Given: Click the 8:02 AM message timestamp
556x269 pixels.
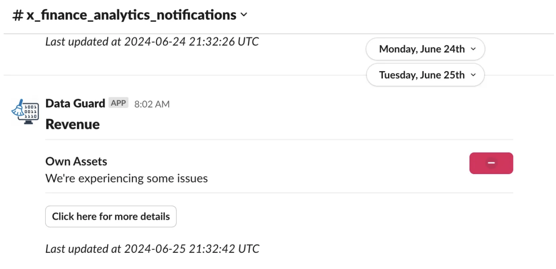Looking at the screenshot, I should 152,104.
